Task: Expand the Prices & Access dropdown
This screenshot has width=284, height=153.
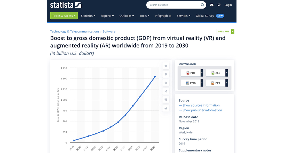Action: coord(64,16)
